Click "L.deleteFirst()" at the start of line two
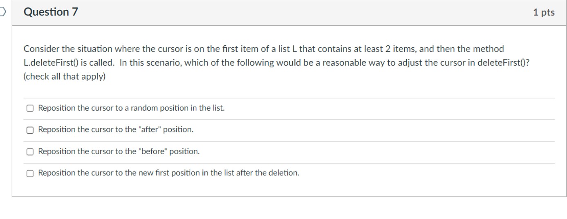The width and height of the screenshot is (567, 219). coord(51,63)
